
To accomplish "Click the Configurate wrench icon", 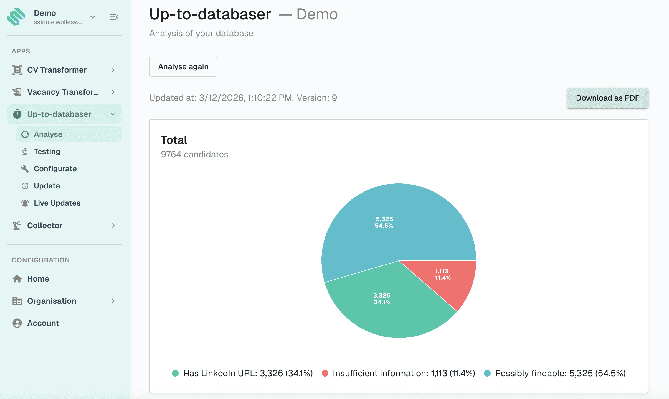I will tap(25, 169).
